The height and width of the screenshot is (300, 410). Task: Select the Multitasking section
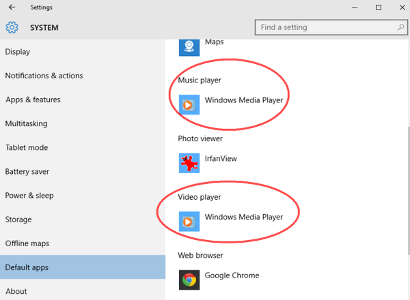83,123
